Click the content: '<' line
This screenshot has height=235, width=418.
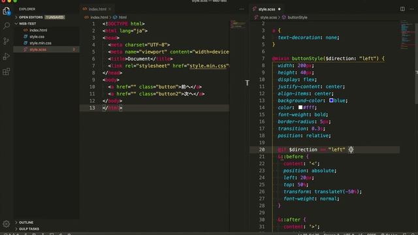point(301,164)
